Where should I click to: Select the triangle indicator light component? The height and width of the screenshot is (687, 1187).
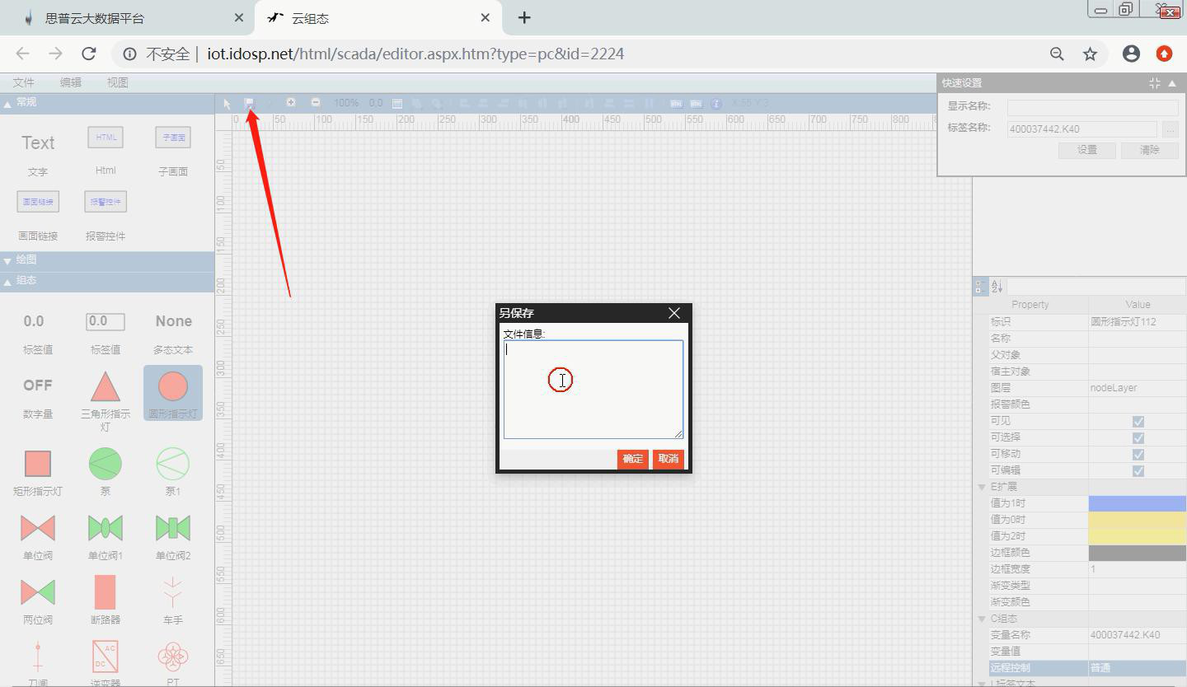(105, 386)
